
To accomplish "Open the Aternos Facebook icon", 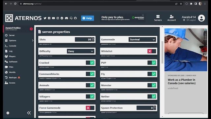I will 49,18.
